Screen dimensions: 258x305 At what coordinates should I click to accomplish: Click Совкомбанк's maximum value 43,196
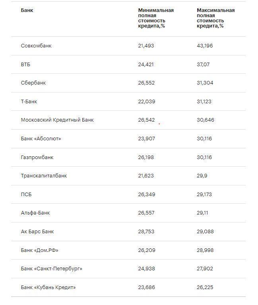(x=205, y=46)
